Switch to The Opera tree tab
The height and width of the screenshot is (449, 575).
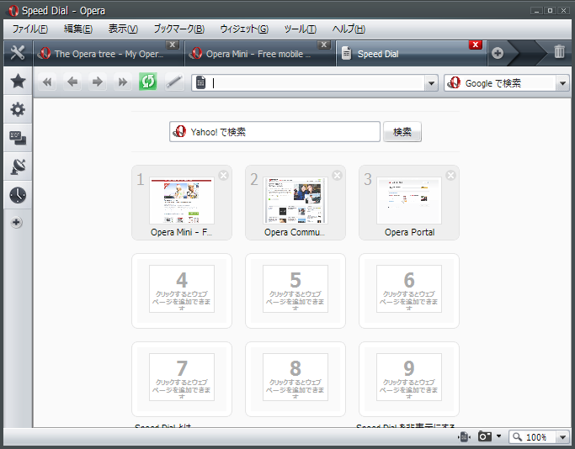(109, 54)
